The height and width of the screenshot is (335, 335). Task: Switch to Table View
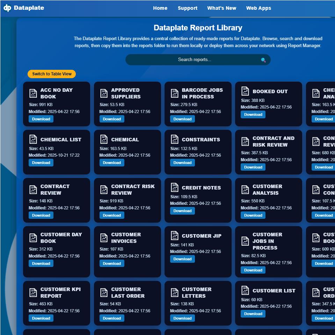click(52, 74)
